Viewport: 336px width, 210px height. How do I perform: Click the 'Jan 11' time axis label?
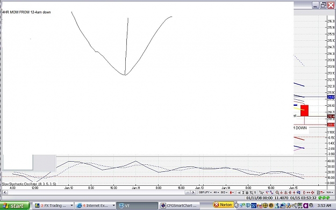(136, 188)
